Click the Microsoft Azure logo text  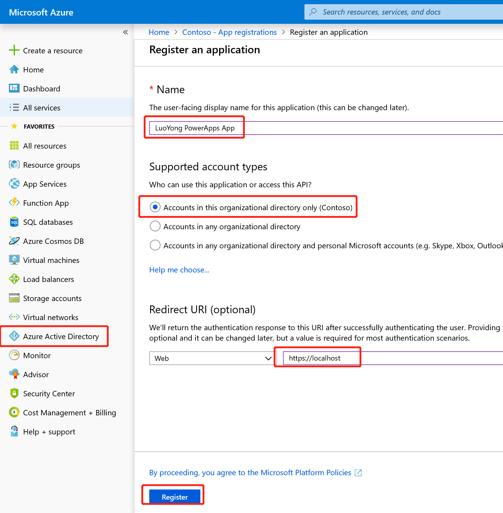point(41,12)
